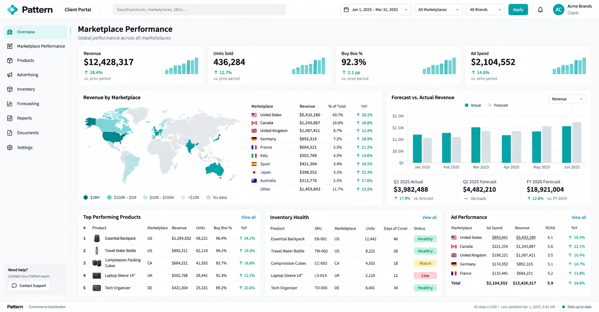Toggle the Forecast series legend
This screenshot has width=599, height=312.
pos(498,105)
